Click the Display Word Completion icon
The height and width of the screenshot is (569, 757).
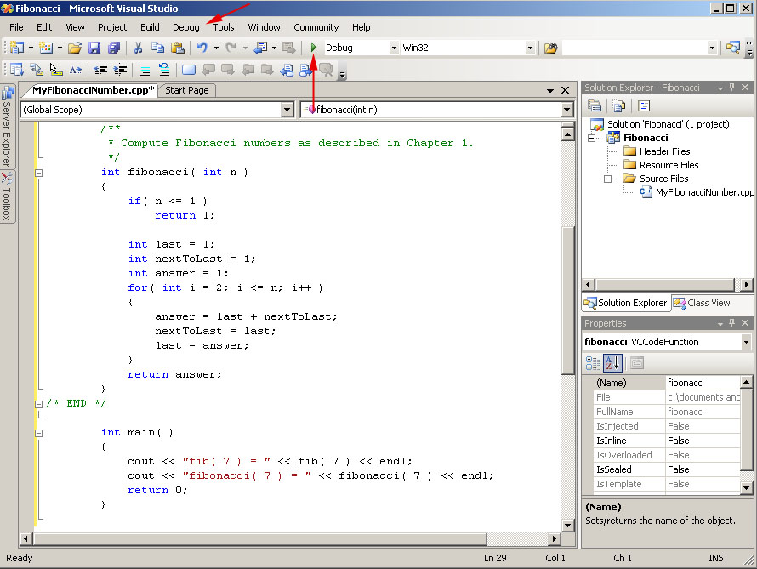[76, 70]
